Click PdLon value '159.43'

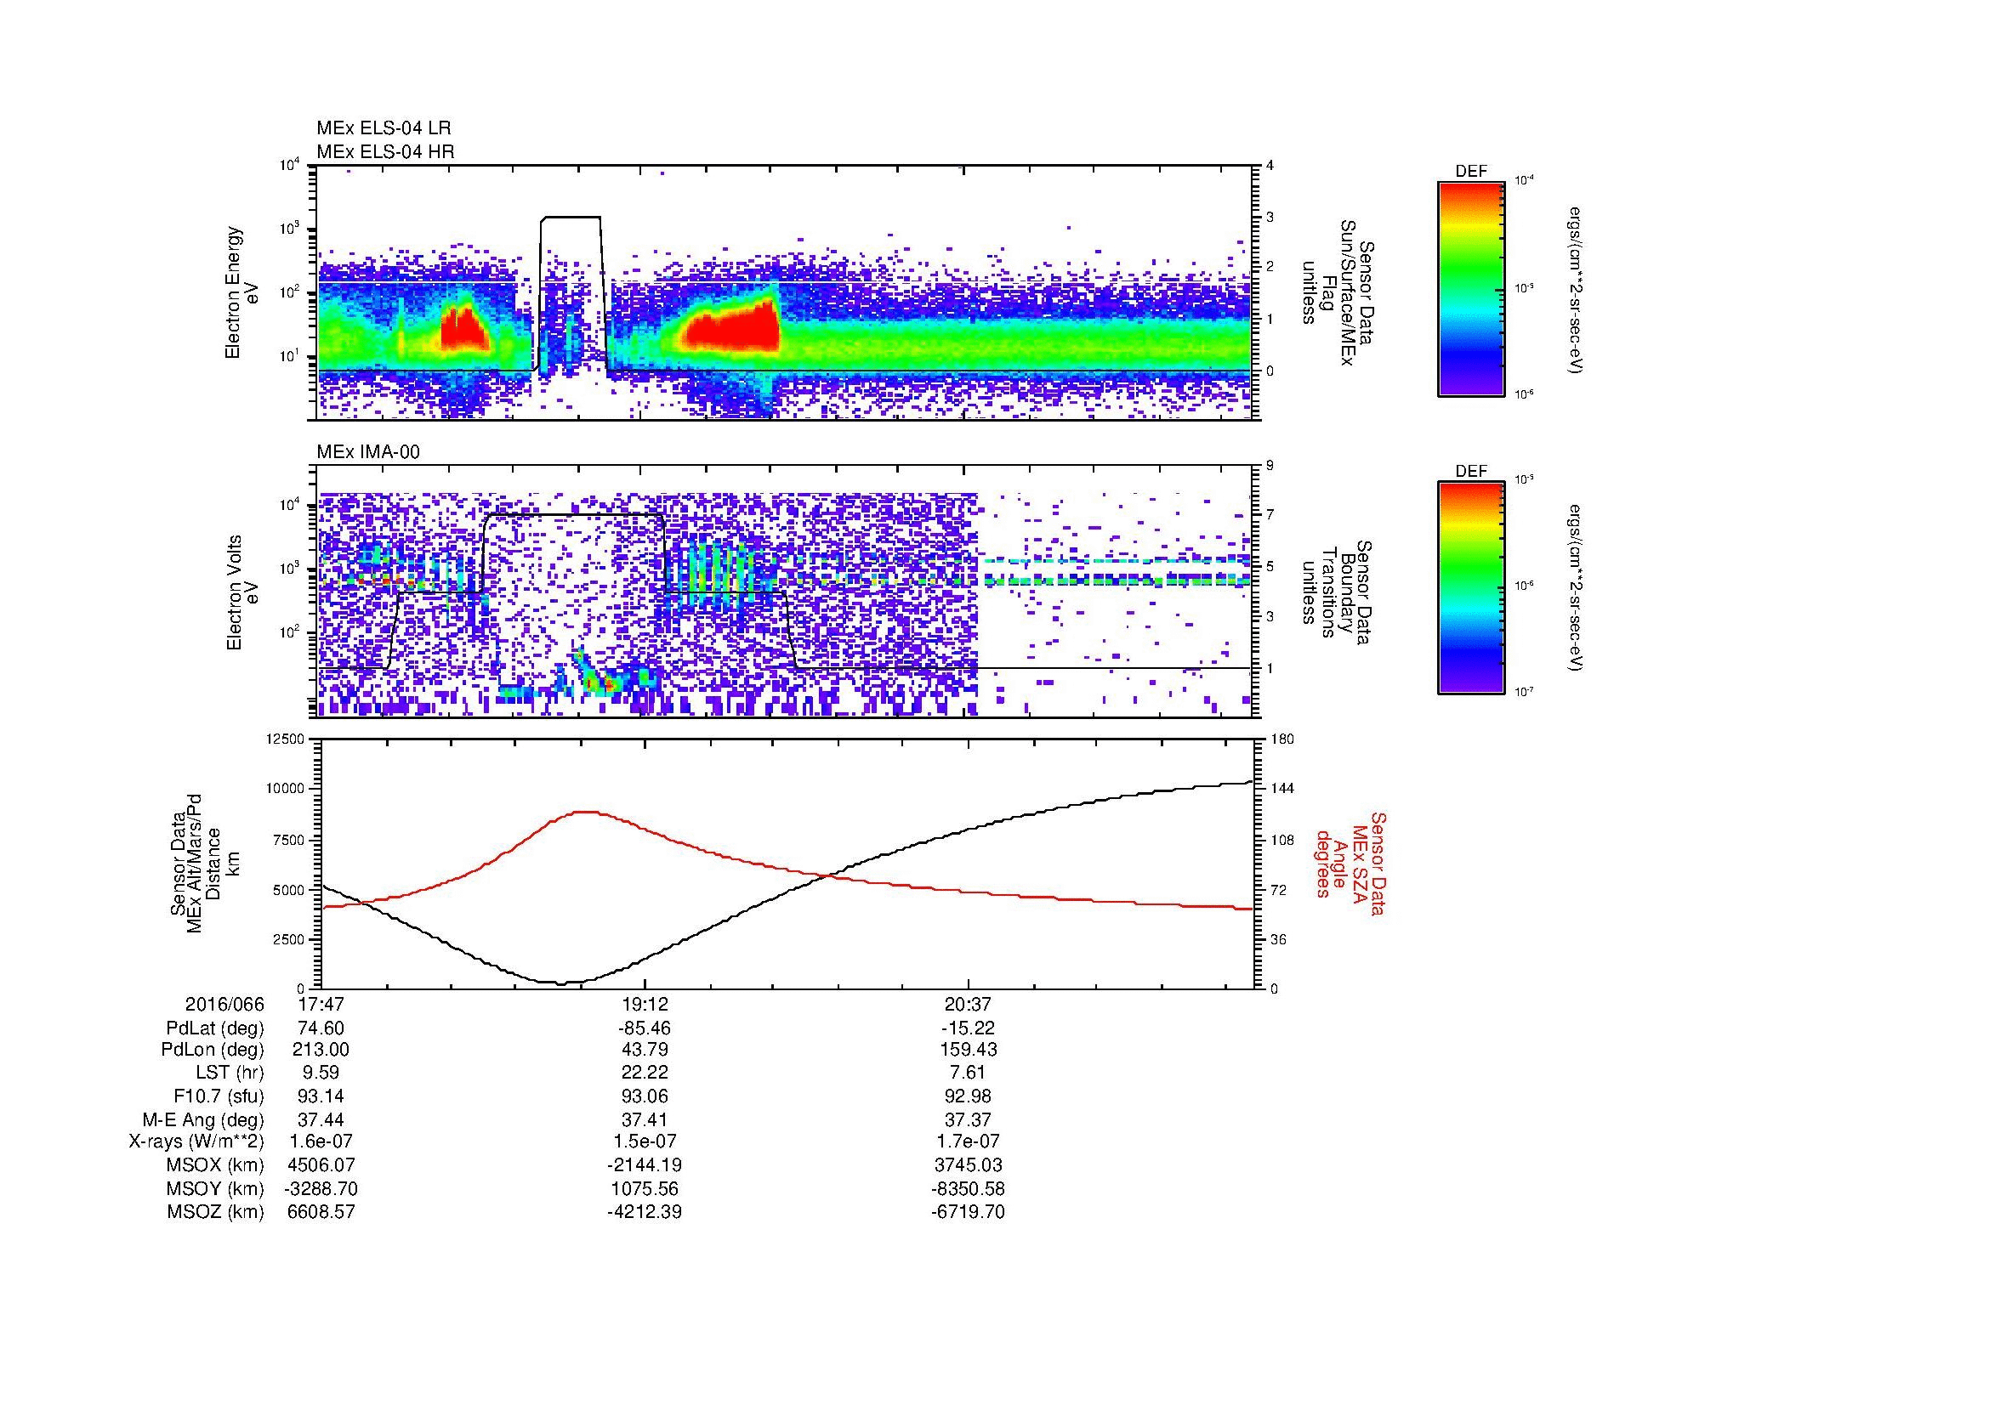point(968,1050)
